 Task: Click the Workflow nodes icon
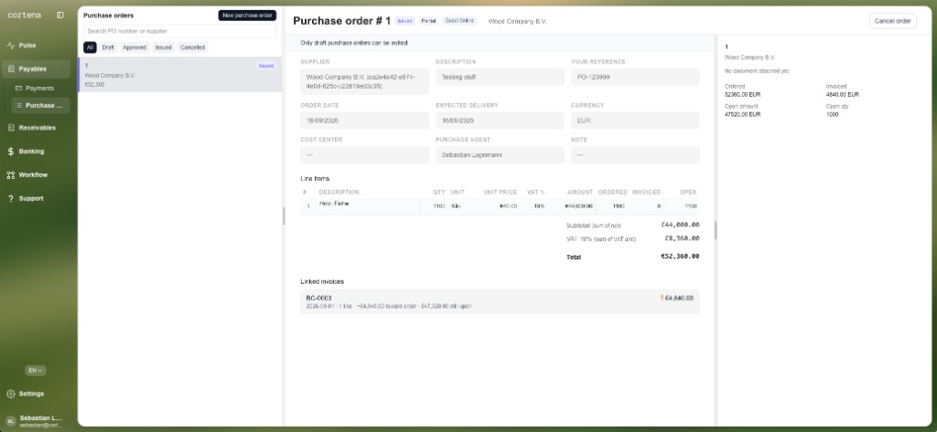(x=11, y=174)
